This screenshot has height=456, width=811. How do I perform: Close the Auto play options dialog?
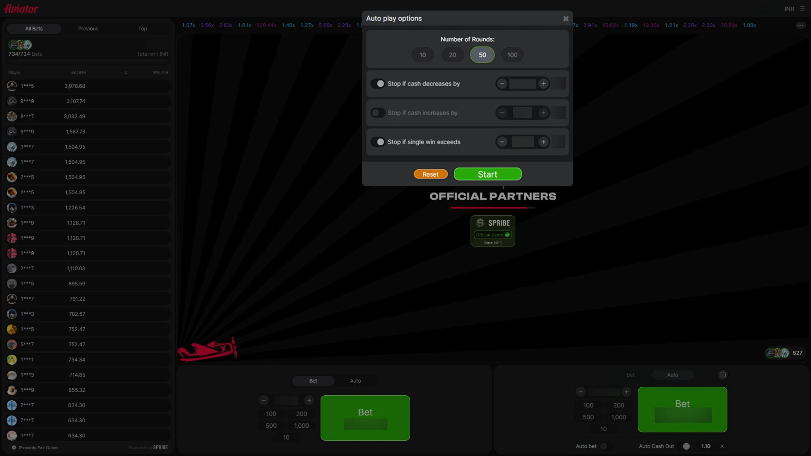click(x=566, y=18)
